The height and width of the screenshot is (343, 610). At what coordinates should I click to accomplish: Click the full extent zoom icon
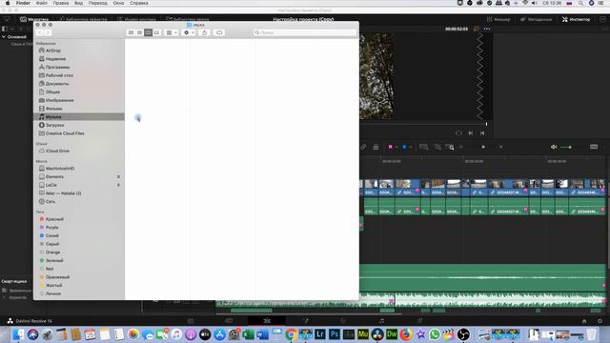point(423,147)
